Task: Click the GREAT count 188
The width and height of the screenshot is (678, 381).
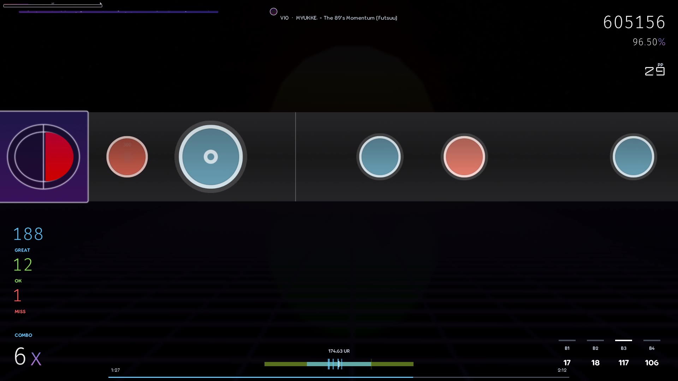Action: [x=28, y=234]
